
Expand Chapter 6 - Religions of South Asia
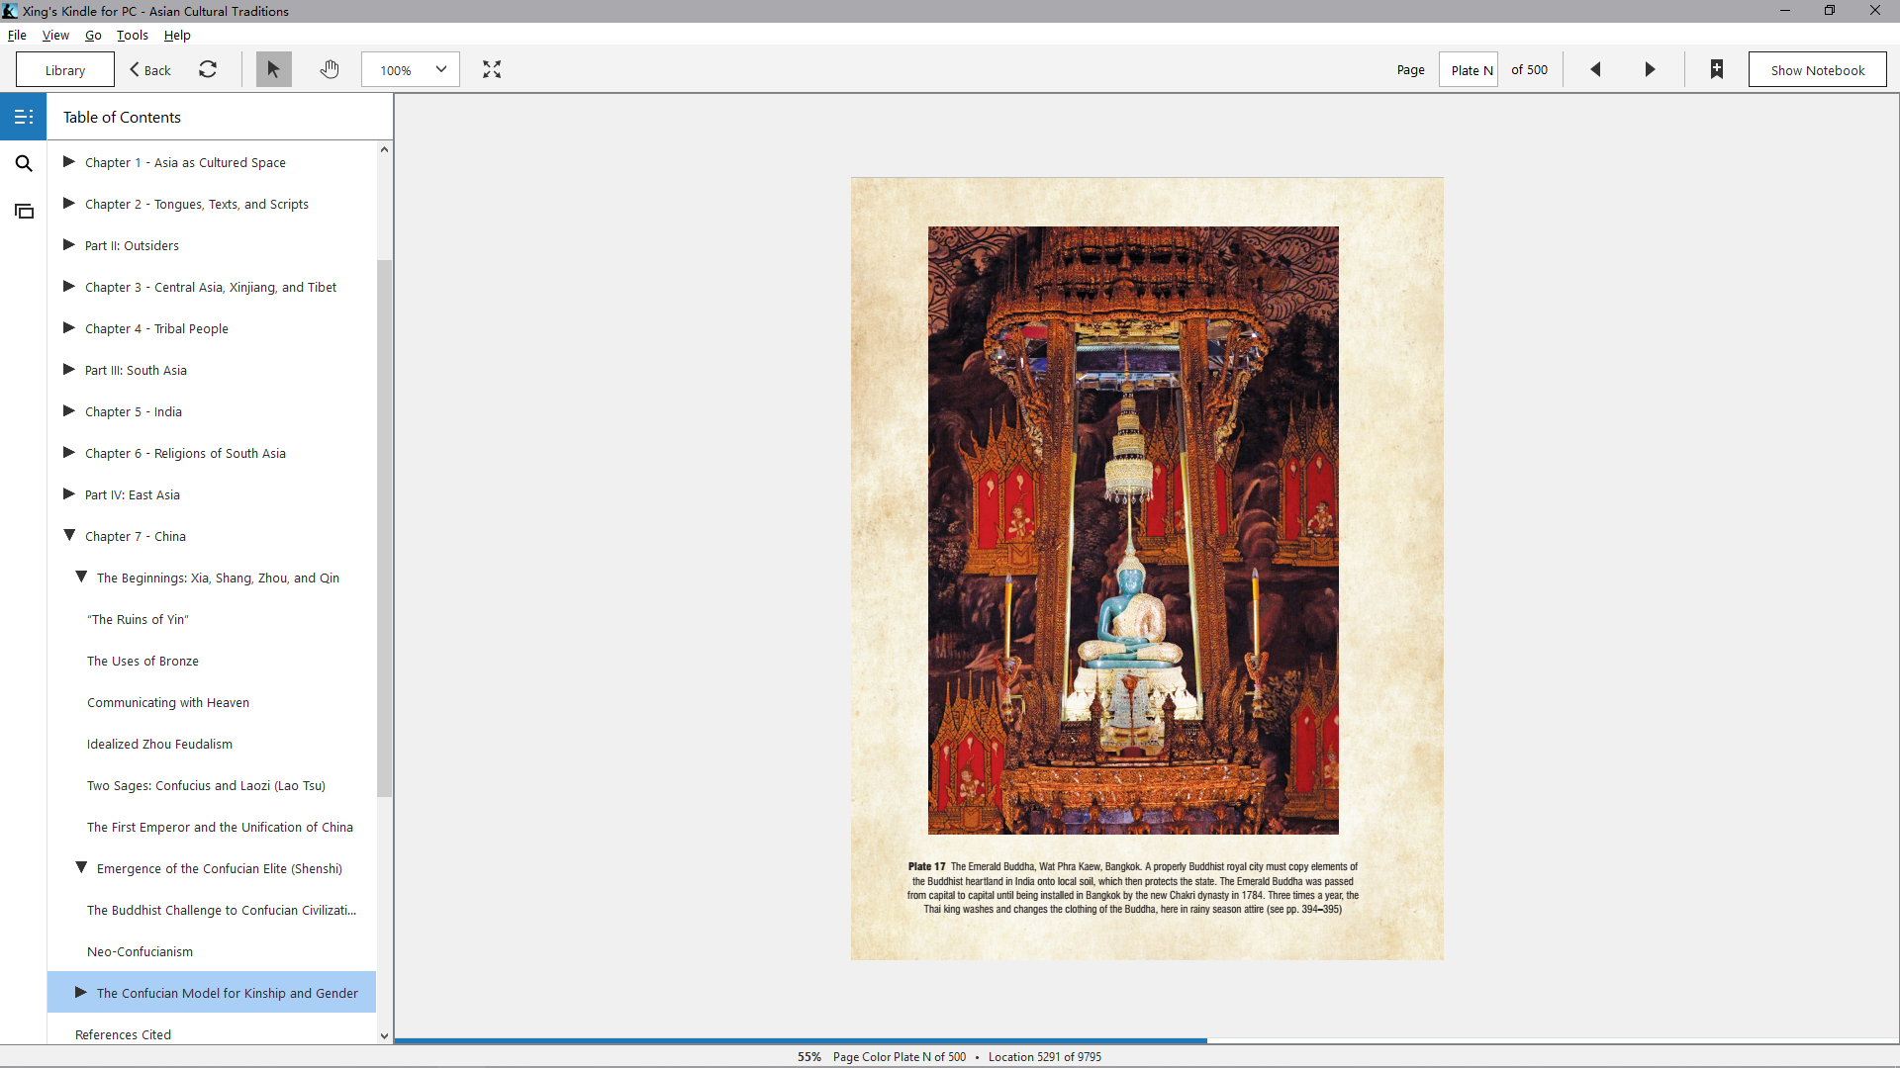[69, 452]
